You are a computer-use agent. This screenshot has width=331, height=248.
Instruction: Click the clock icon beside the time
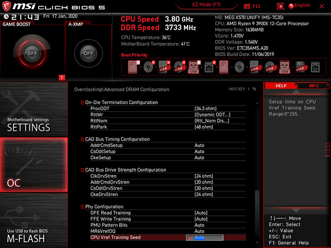tap(6, 17)
